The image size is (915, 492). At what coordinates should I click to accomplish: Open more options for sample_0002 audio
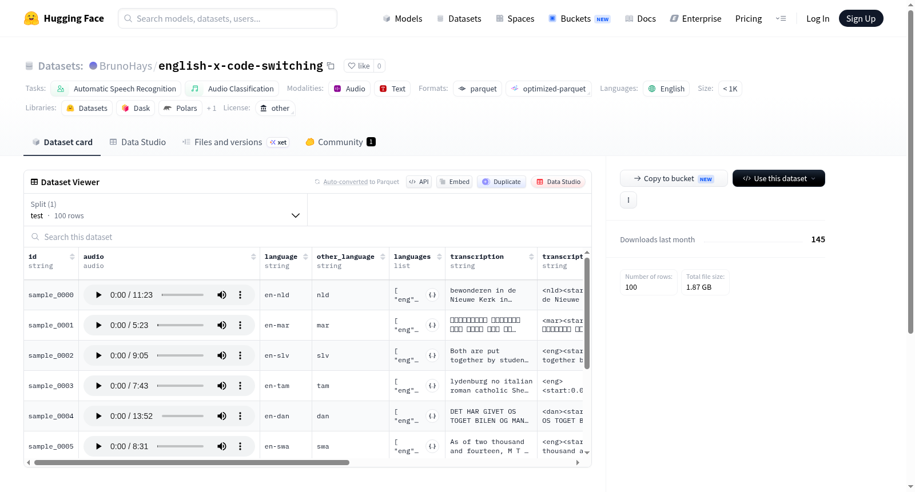240,355
